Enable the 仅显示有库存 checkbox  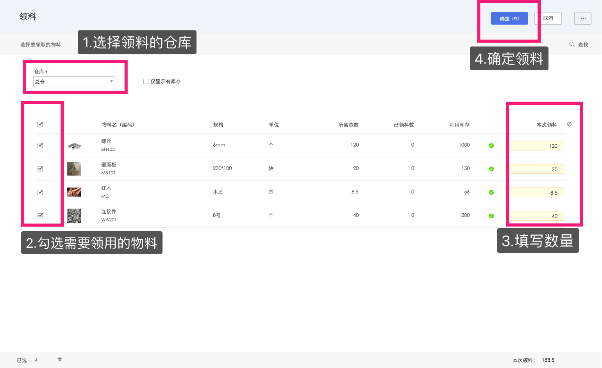146,81
